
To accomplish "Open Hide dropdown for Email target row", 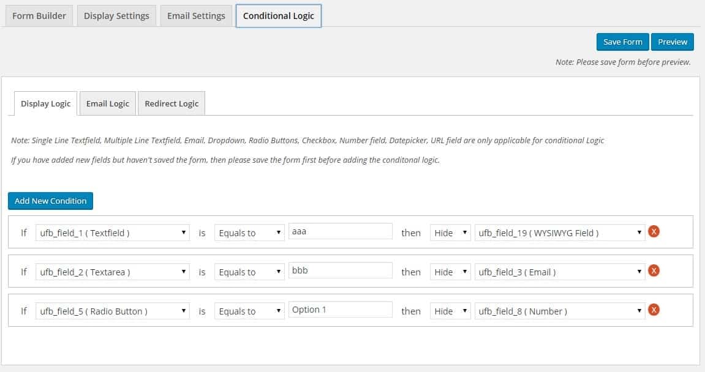I will click(450, 272).
